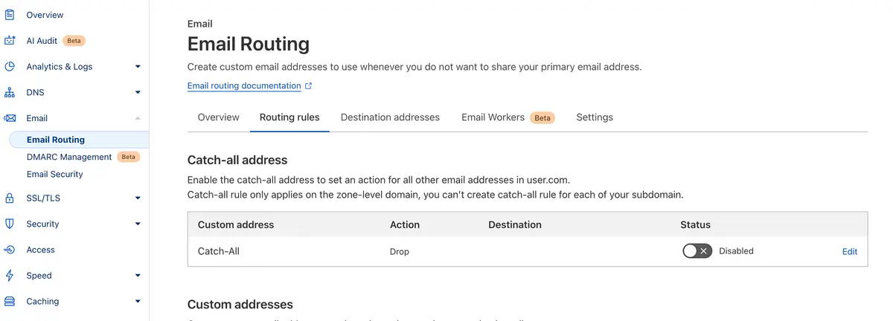This screenshot has width=893, height=321.
Task: Click the Caching drive icon
Action: tap(10, 301)
